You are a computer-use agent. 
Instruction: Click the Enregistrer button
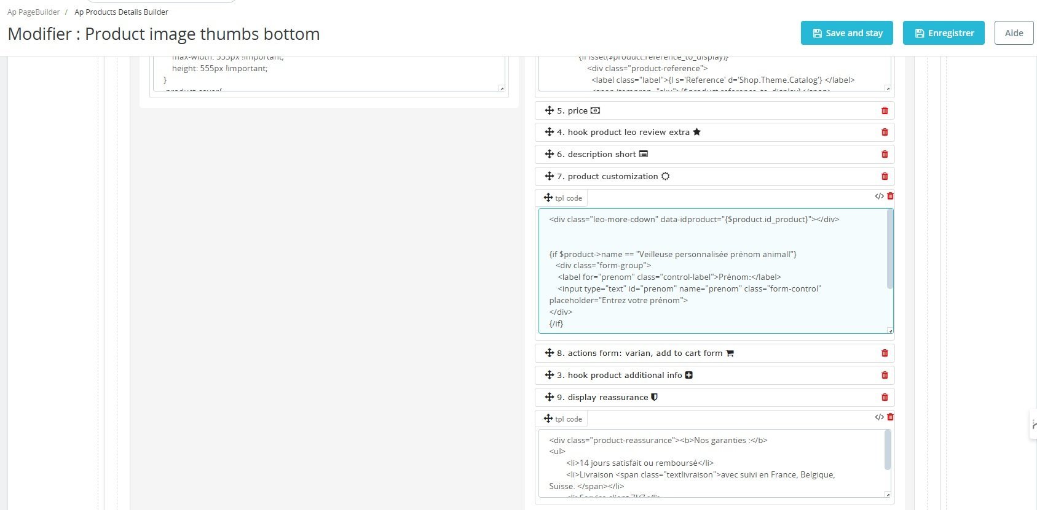pyautogui.click(x=944, y=33)
